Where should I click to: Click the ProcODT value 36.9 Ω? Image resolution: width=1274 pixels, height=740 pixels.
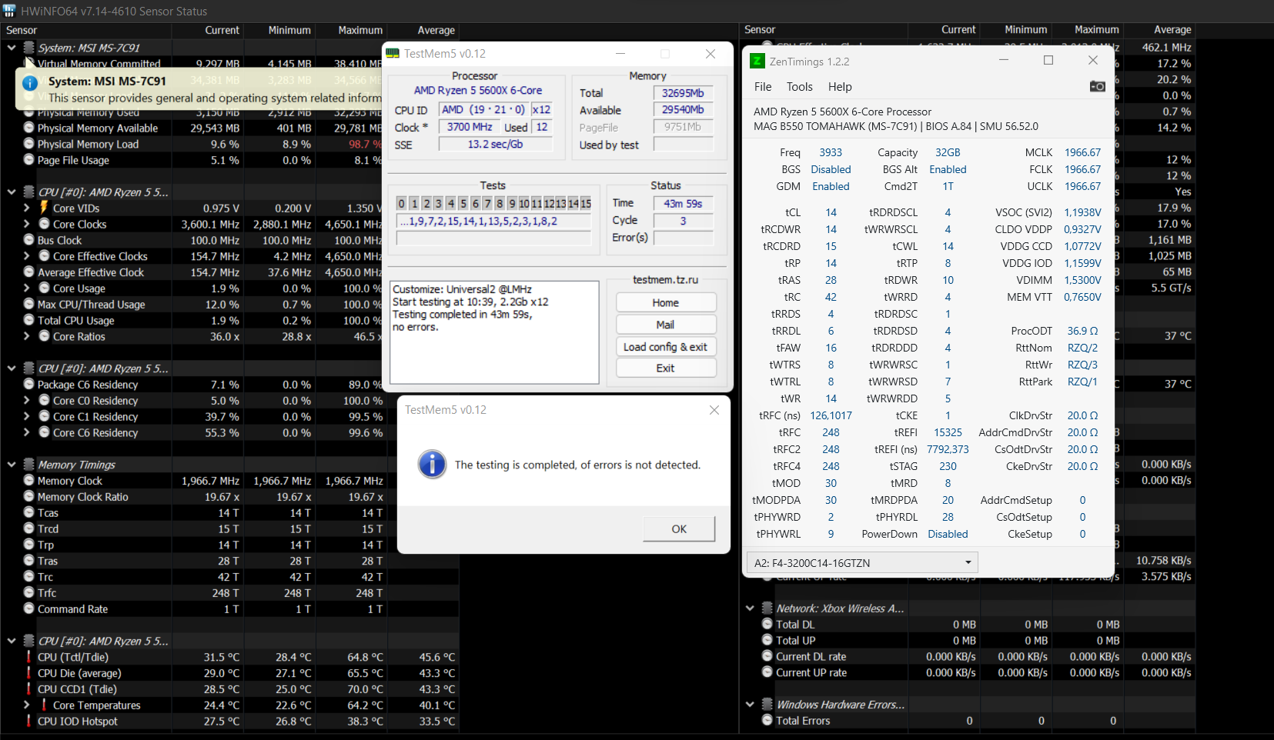click(x=1082, y=331)
